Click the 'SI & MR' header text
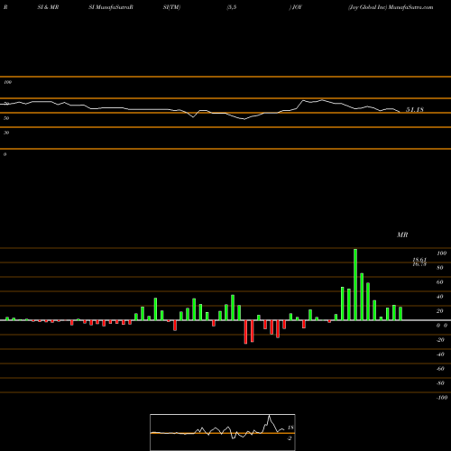This screenshot has width=451, height=451. coord(48,7)
